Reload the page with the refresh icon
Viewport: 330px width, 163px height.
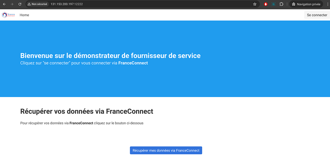point(20,4)
